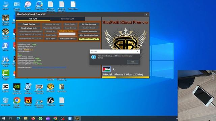The height and width of the screenshot is (121, 216).
Task: Click Fix Diag Recovery
Action: pyautogui.click(x=89, y=24)
